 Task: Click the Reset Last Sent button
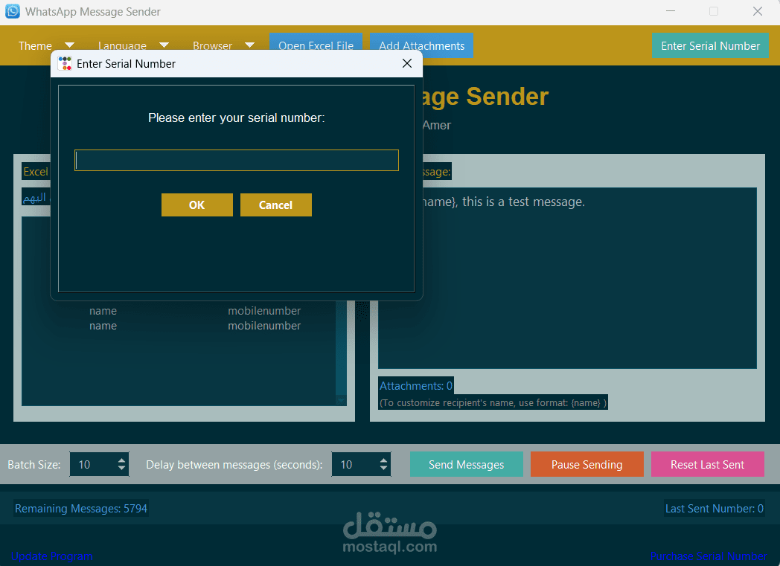(707, 464)
